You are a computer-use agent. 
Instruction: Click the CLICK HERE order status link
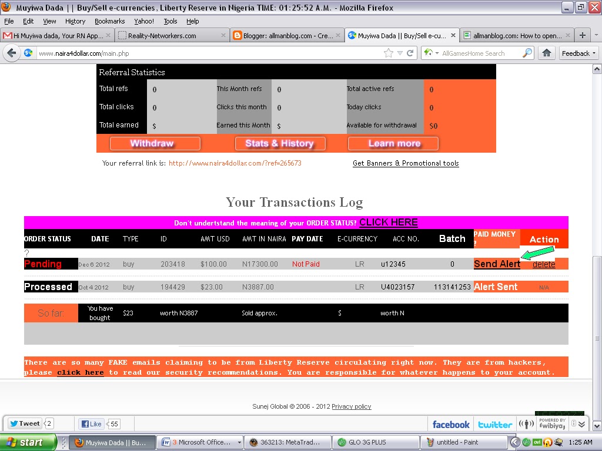click(389, 222)
